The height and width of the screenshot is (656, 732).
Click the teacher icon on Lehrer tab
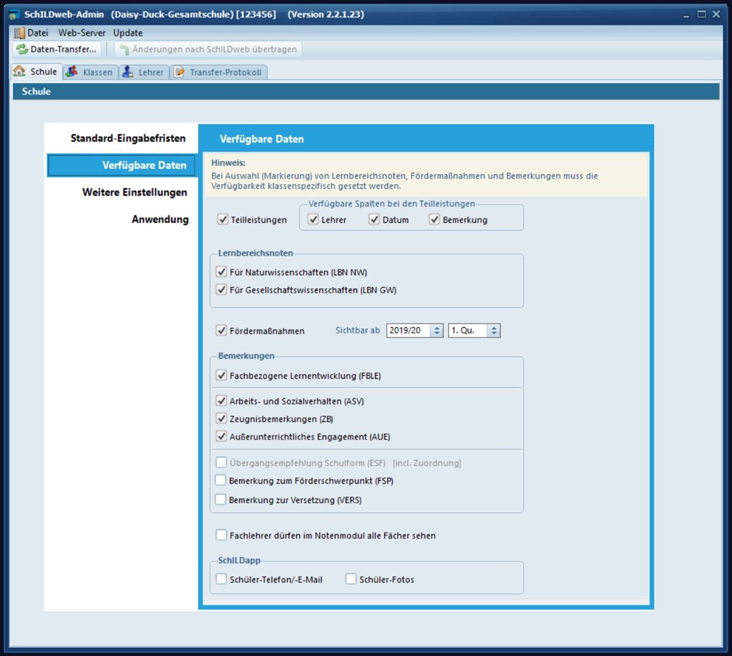[x=128, y=72]
